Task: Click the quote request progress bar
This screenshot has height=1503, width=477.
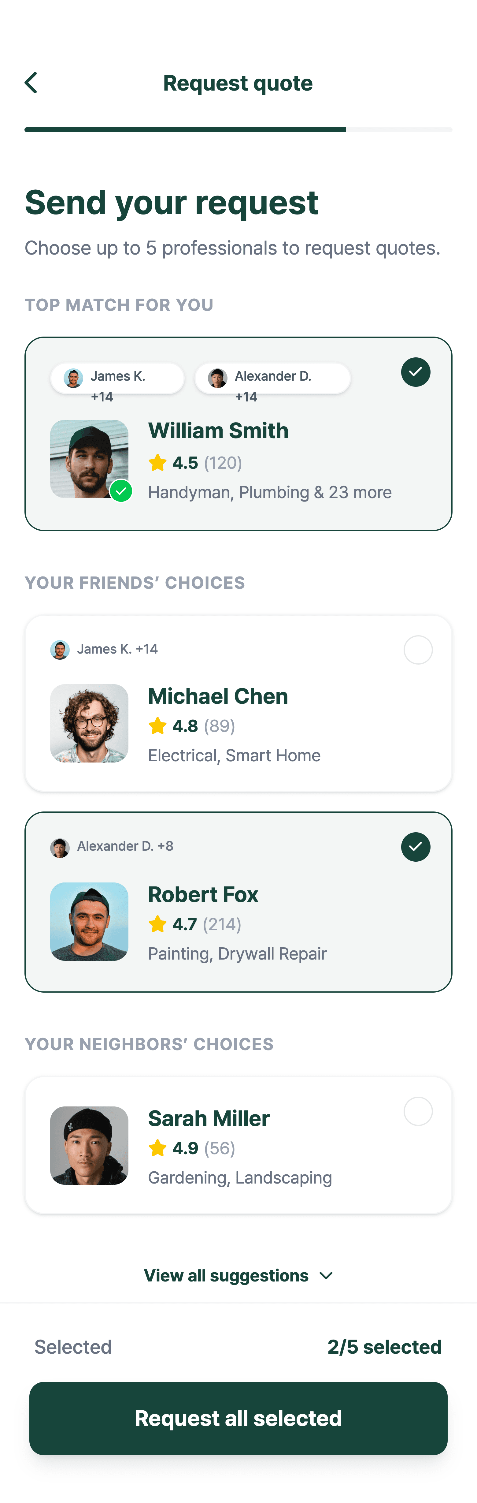Action: [238, 129]
